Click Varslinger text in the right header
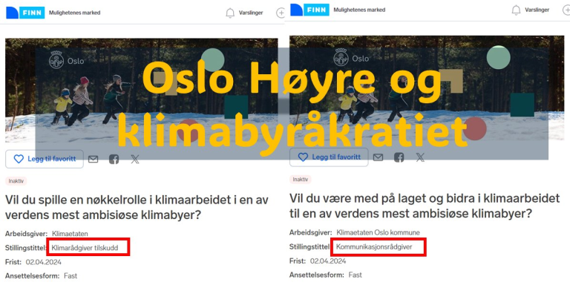570x288 pixels. pyautogui.click(x=537, y=10)
